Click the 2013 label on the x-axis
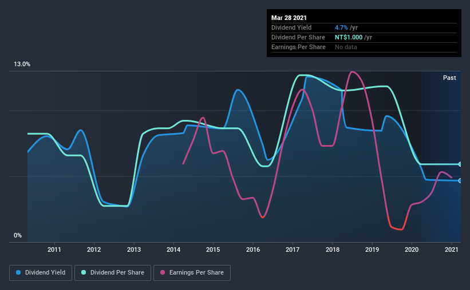This screenshot has height=290, width=470. tap(134, 249)
